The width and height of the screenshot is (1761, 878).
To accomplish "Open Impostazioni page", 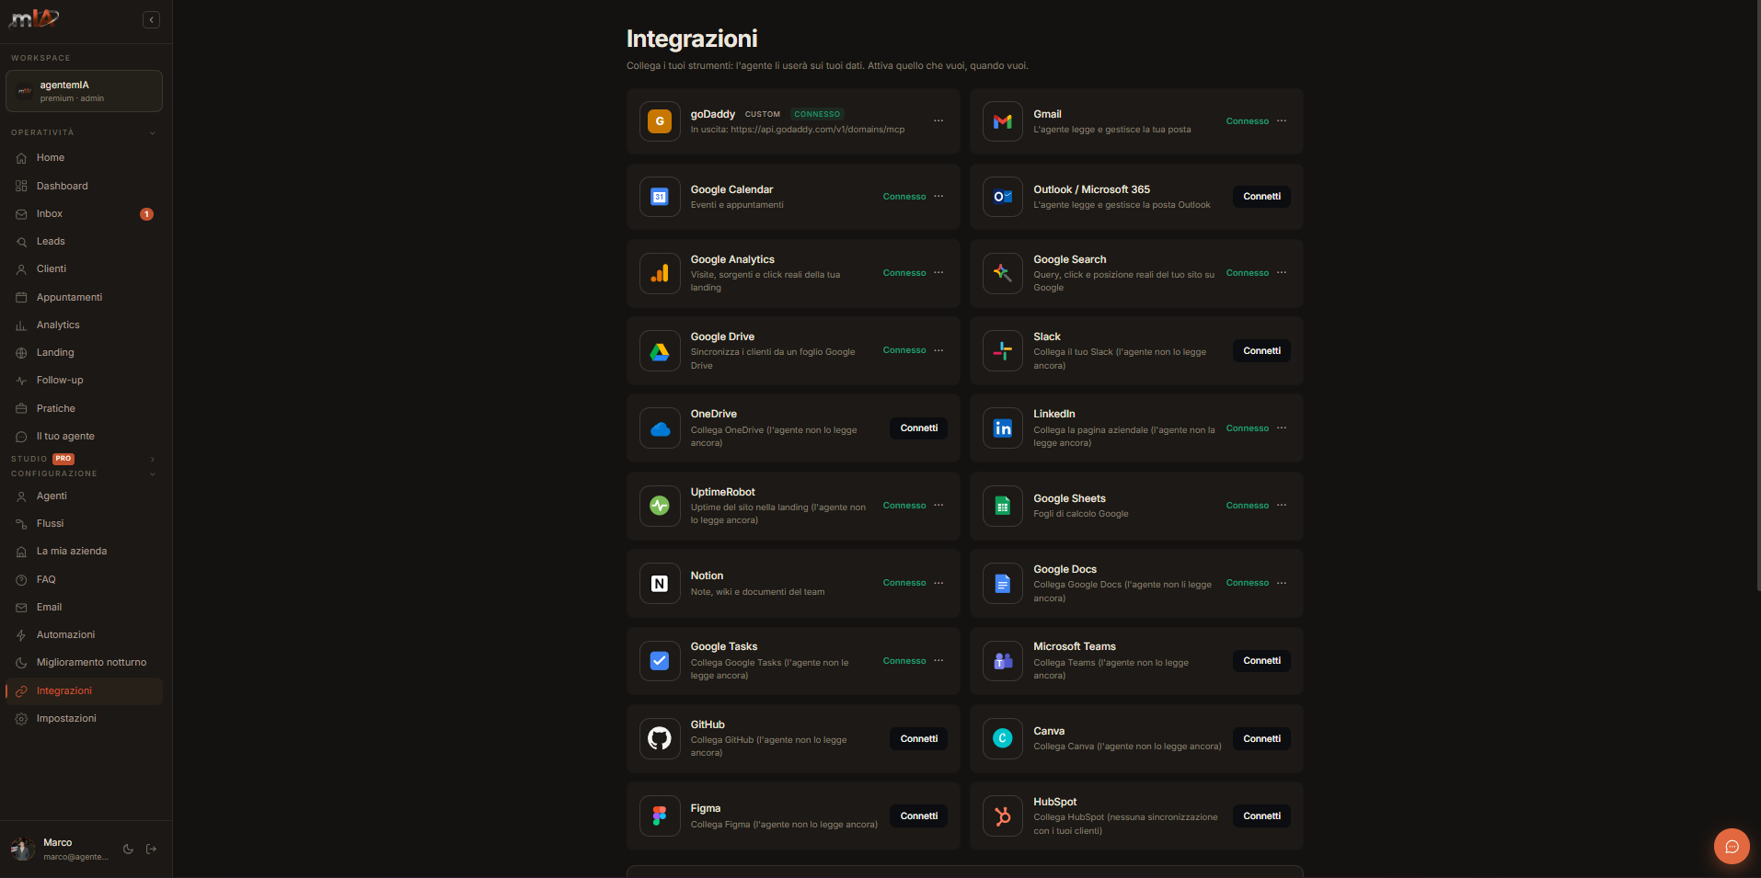I will point(84,718).
